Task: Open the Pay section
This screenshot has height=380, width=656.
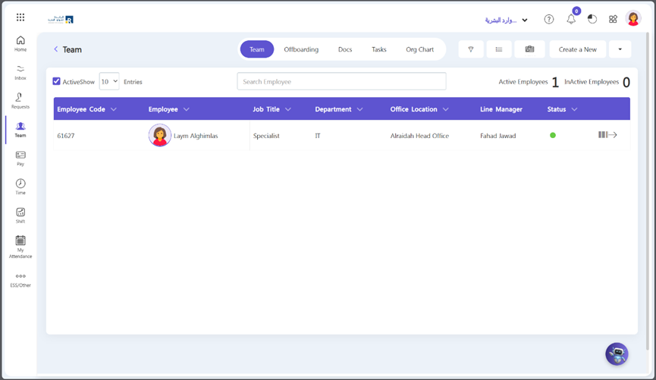Action: point(20,158)
